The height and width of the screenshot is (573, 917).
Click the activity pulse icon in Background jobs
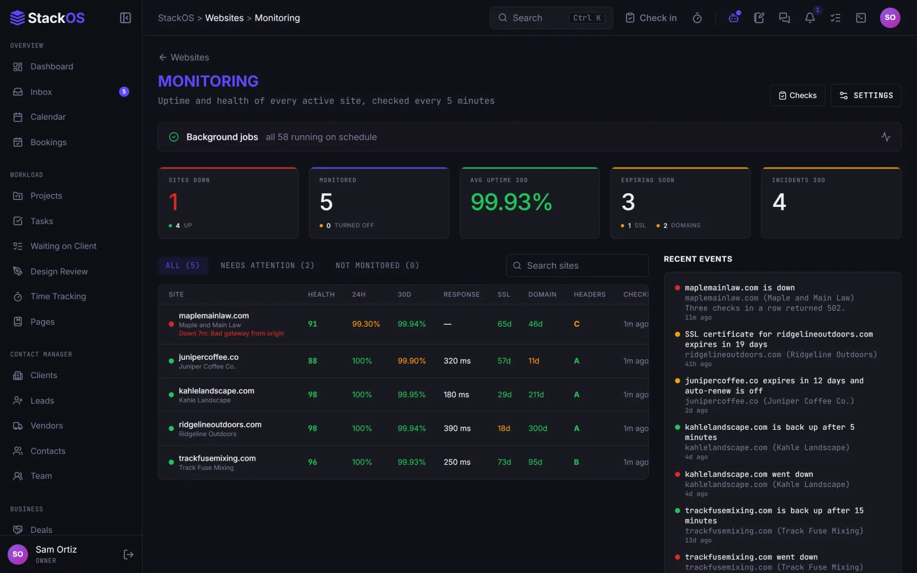[885, 137]
